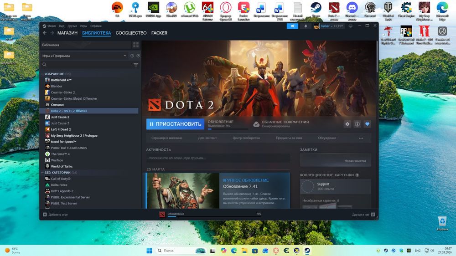Open Игры и Программы filter dropdown
The width and height of the screenshot is (456, 256).
84,56
